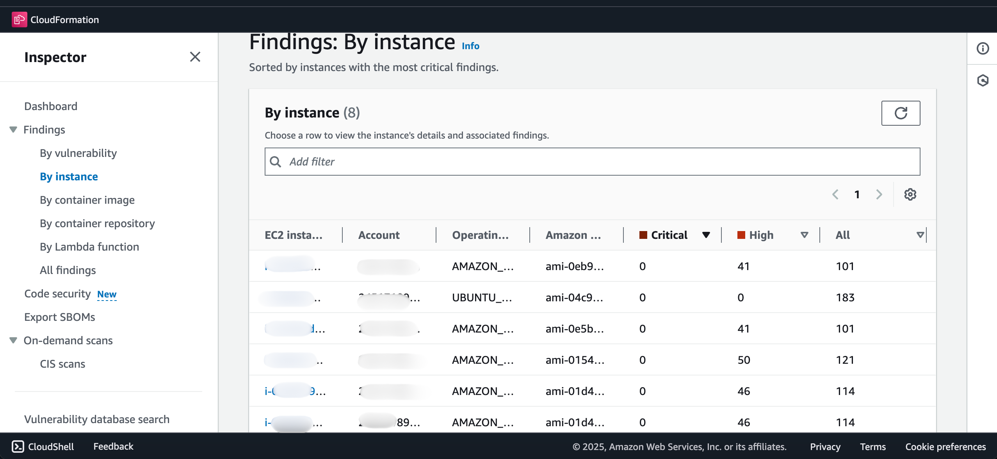Select By container repository view
The width and height of the screenshot is (997, 459).
tap(97, 223)
